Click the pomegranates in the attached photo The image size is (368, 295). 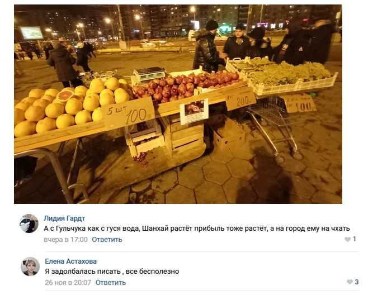(186, 87)
